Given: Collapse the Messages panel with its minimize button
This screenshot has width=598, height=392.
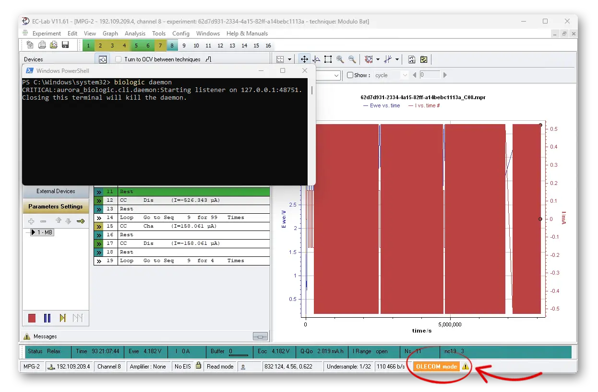Looking at the screenshot, I should click(260, 336).
